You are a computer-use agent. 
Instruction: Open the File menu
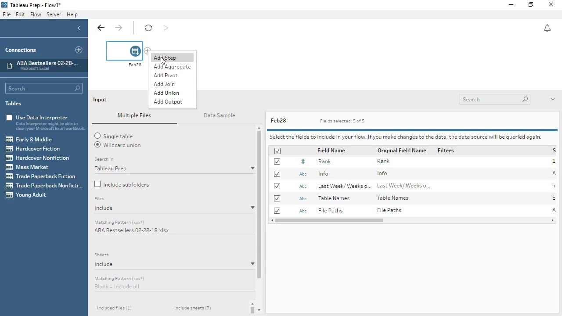click(7, 14)
